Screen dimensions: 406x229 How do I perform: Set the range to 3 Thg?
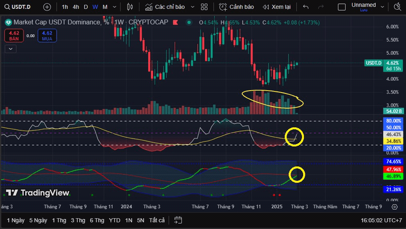coord(78,220)
